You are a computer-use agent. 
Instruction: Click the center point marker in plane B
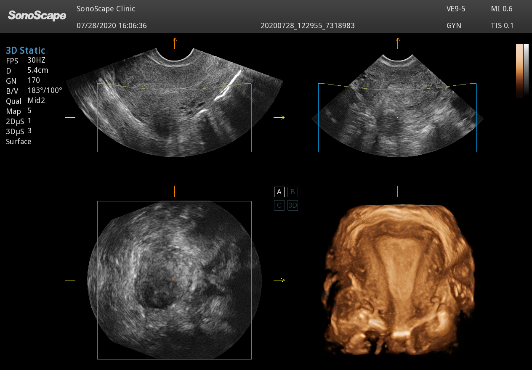pos(398,117)
